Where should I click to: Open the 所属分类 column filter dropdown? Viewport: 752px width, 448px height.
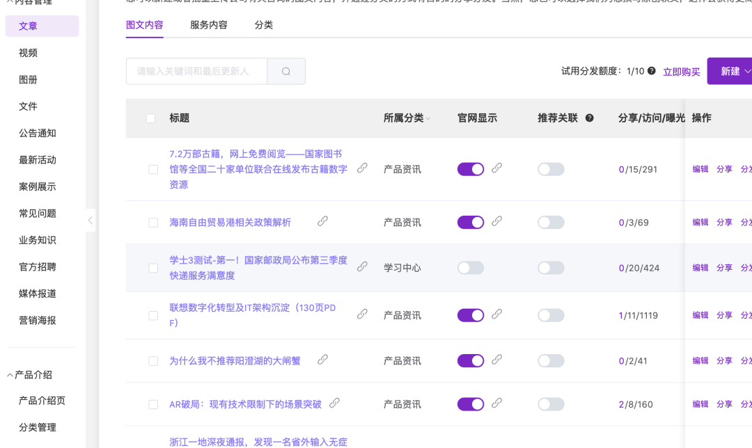428,119
